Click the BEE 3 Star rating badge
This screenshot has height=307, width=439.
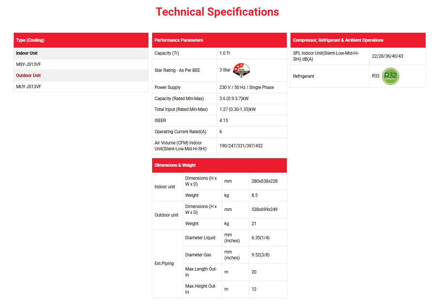coord(241,70)
